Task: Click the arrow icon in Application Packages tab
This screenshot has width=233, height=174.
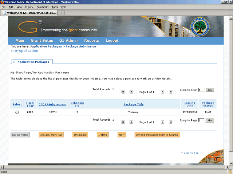Action: pos(14,62)
